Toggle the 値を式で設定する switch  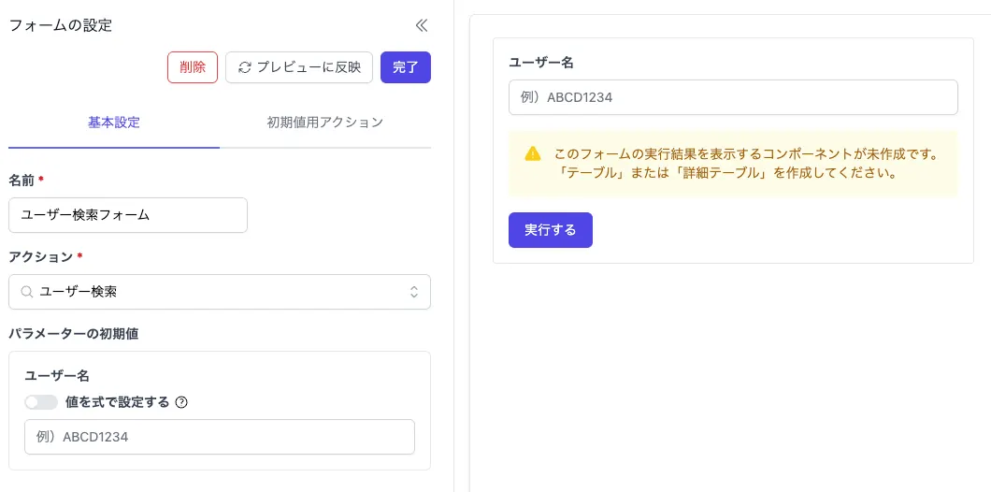coord(41,402)
